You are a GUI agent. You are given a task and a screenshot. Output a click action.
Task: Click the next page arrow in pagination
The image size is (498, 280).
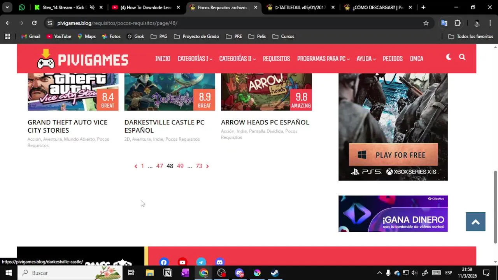pos(207,166)
